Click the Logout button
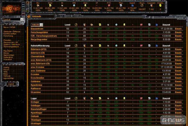Viewport: 188px width, 126px height. click(x=11, y=84)
